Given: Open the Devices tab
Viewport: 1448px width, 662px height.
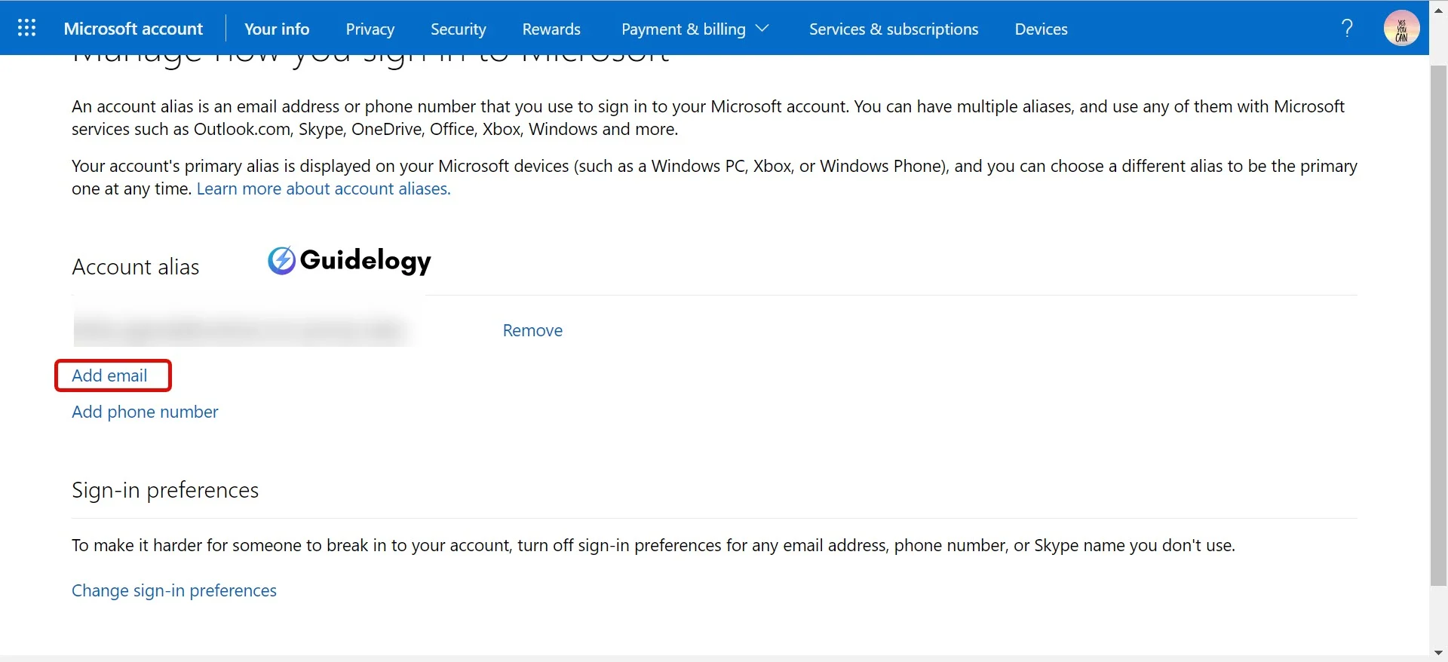Looking at the screenshot, I should click(x=1041, y=29).
